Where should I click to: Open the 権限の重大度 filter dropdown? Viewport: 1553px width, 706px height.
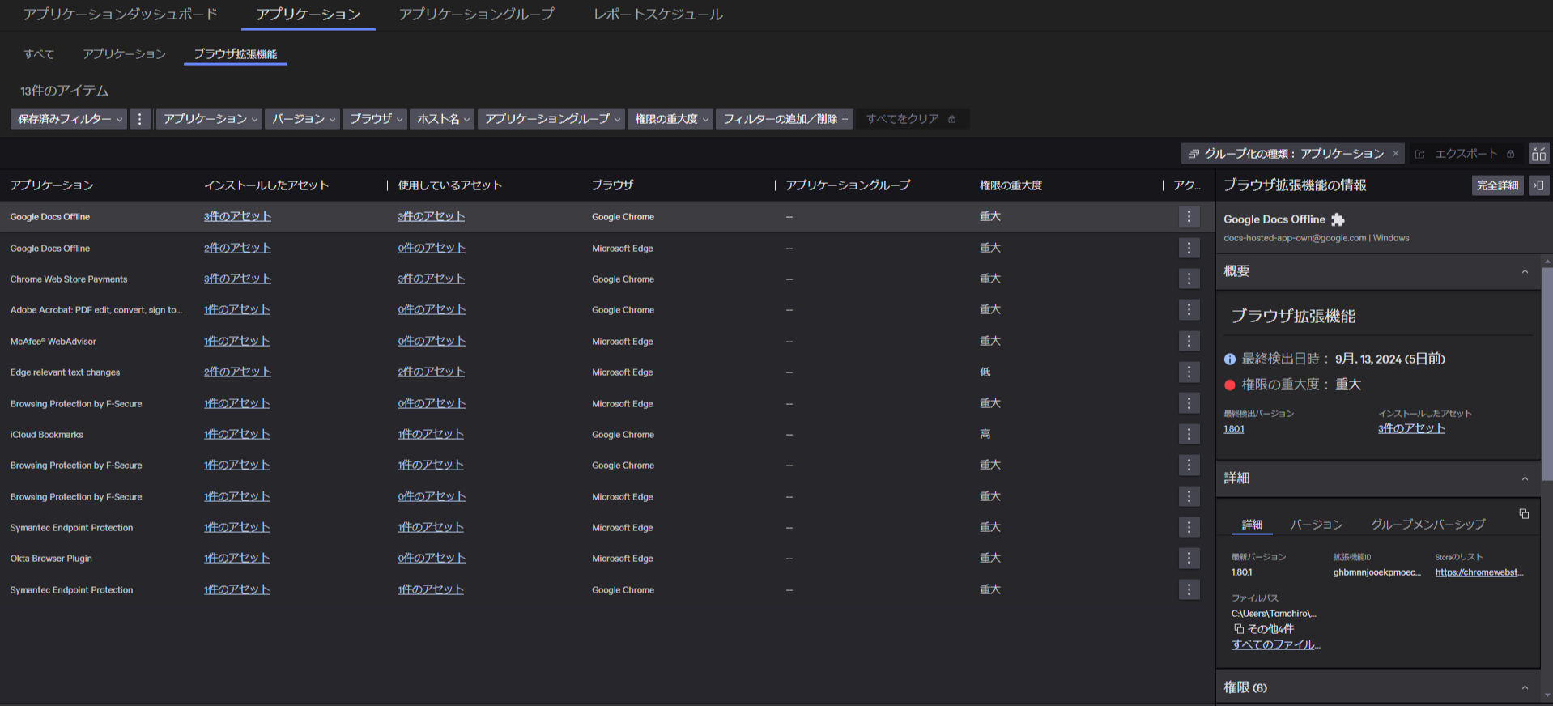click(670, 119)
